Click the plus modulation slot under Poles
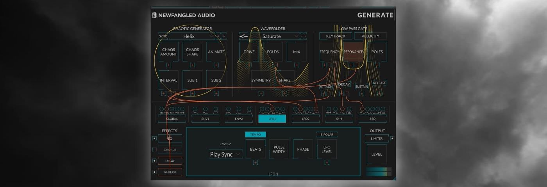The width and height of the screenshot is (547, 187). pos(377,65)
